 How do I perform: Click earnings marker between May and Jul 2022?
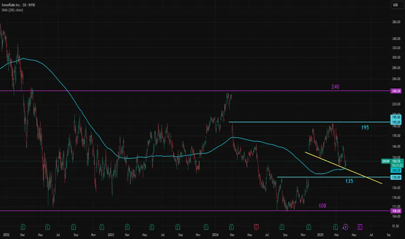point(47,227)
